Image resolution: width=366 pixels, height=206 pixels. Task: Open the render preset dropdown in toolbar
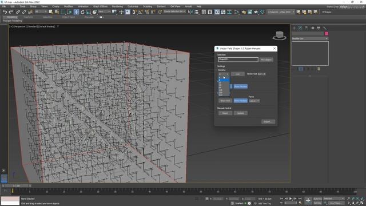[x=281, y=12]
